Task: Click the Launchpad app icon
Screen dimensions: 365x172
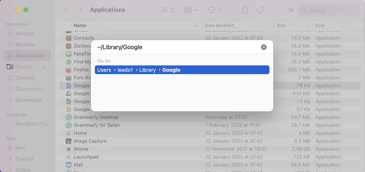Action: point(68,157)
